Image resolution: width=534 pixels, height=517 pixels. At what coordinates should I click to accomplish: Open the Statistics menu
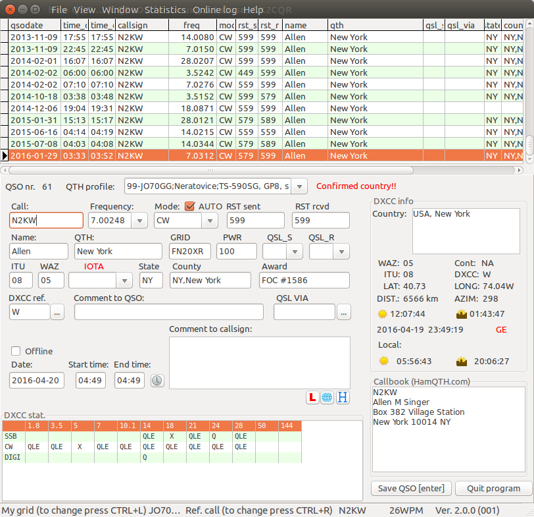[165, 9]
